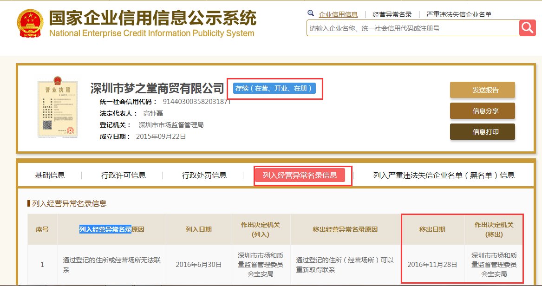Click the 信息打印 button

(x=482, y=131)
